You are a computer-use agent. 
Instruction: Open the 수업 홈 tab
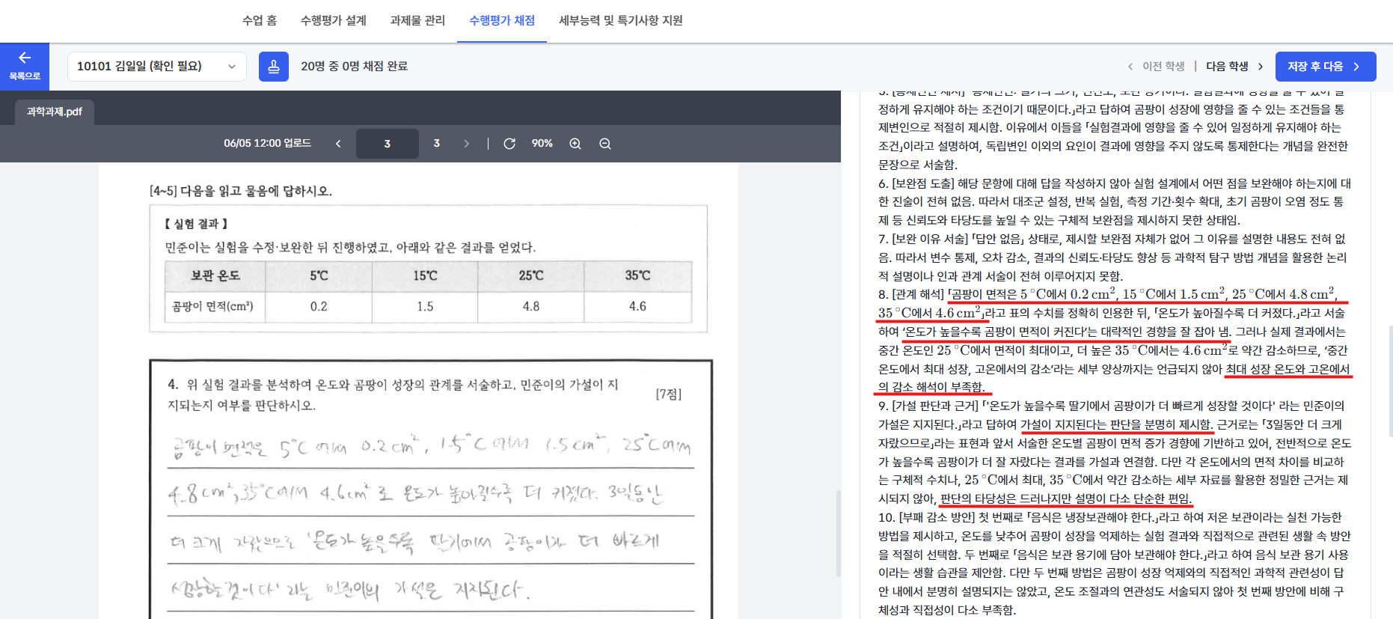click(260, 20)
